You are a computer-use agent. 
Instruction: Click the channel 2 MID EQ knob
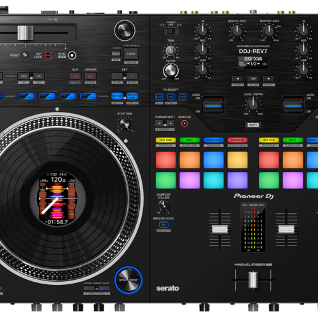(303, 50)
